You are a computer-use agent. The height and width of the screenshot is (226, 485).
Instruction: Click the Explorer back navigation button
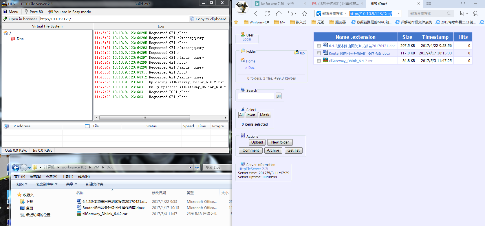tap(16, 168)
